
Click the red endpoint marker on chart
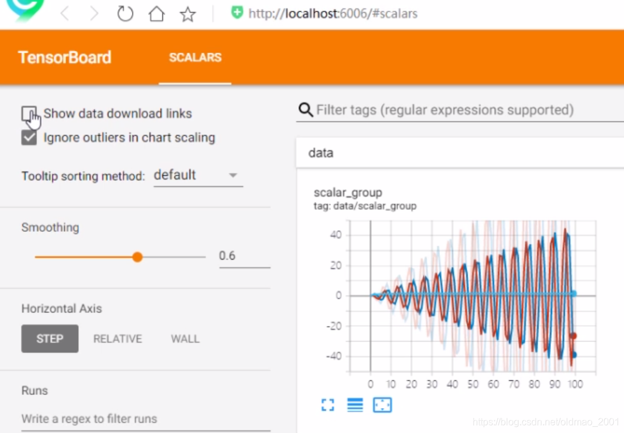click(573, 336)
